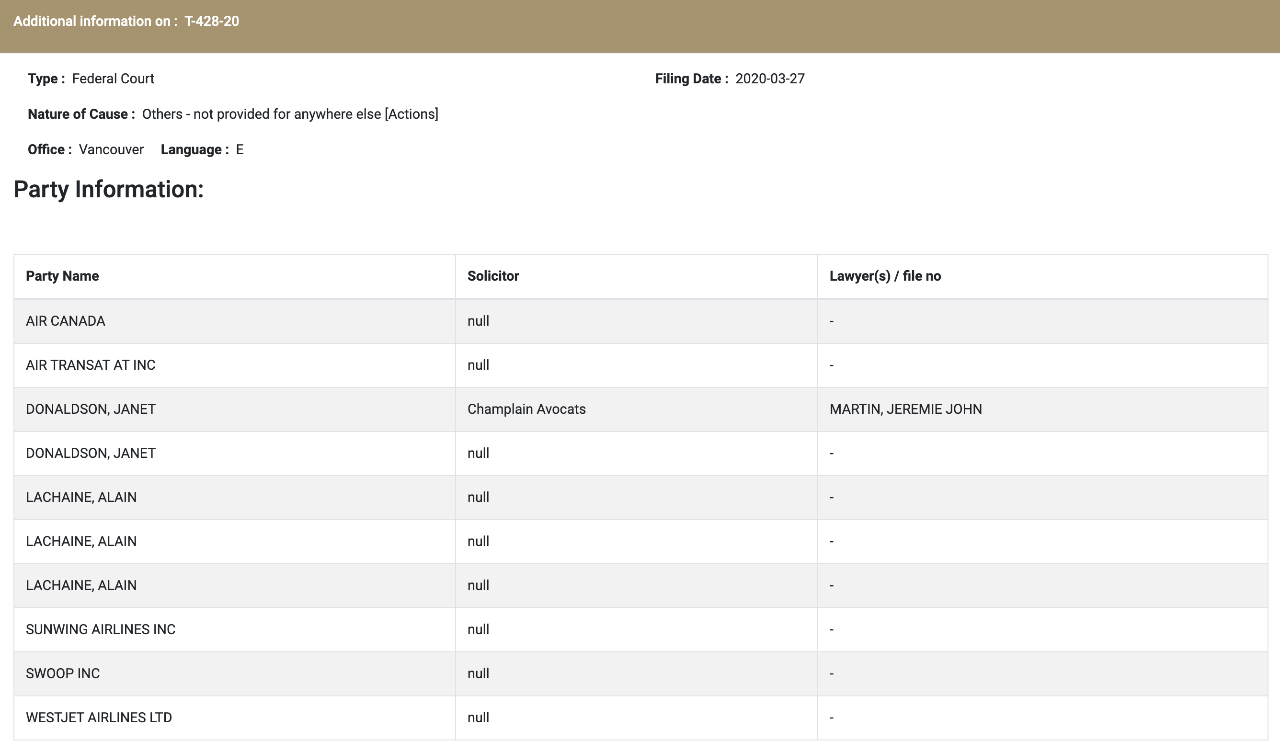The height and width of the screenshot is (751, 1280).
Task: Click DONALDSON, JANET with Champlain Avocats
Action: click(91, 410)
